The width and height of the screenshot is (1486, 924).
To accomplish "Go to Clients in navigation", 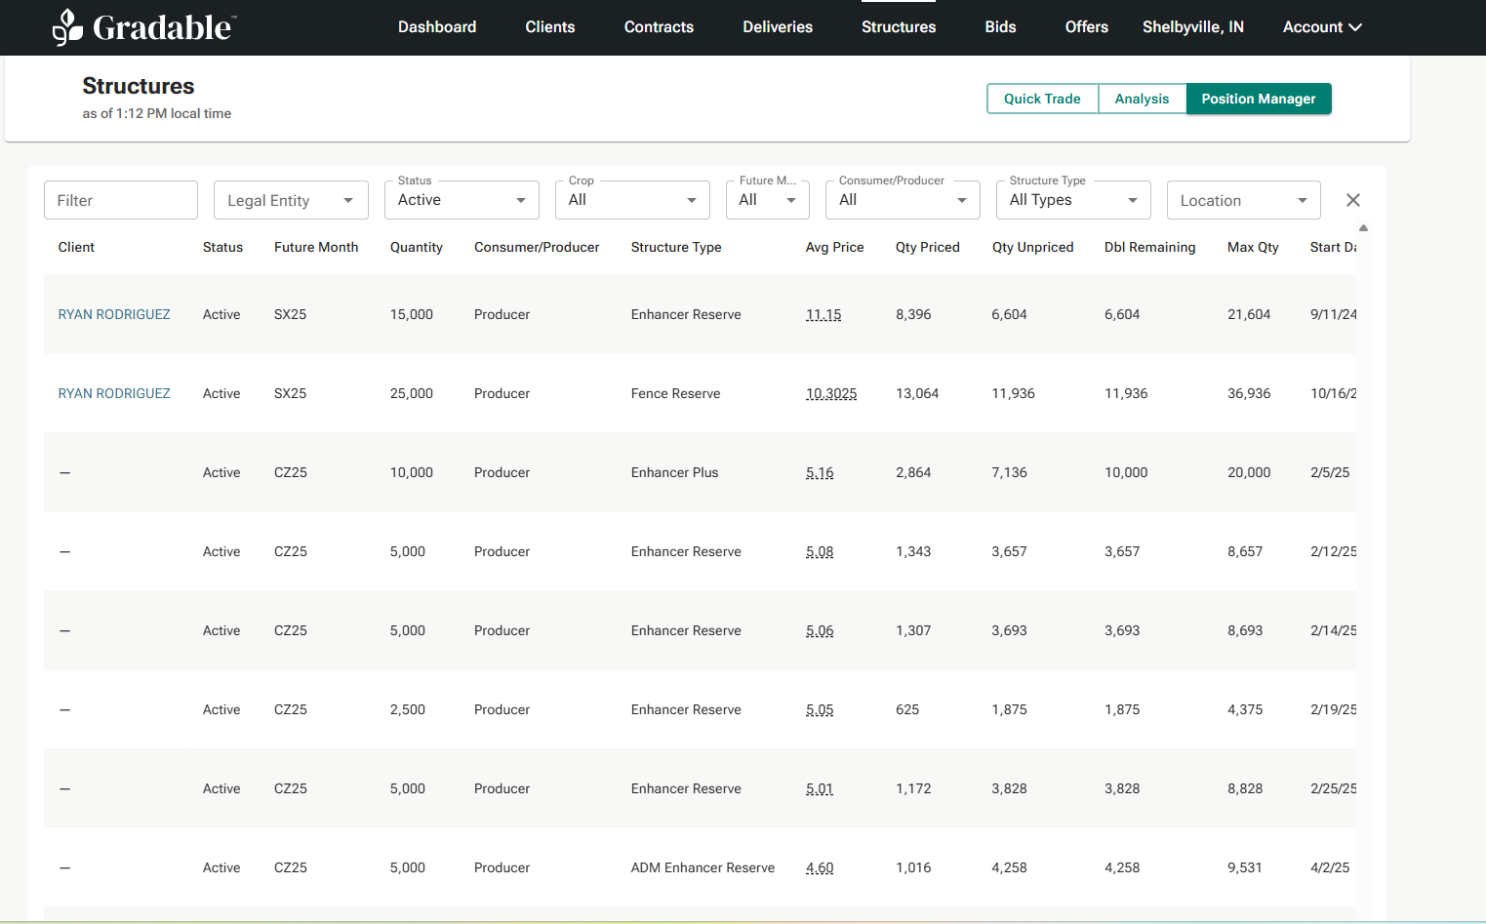I will 550,27.
